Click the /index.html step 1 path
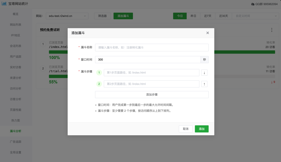 point(58,47)
